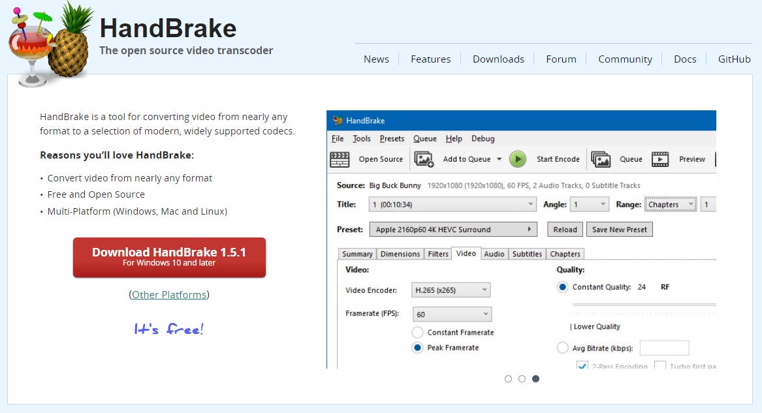Click the Avg Bitrate kbps input field
This screenshot has width=762, height=413.
(664, 348)
